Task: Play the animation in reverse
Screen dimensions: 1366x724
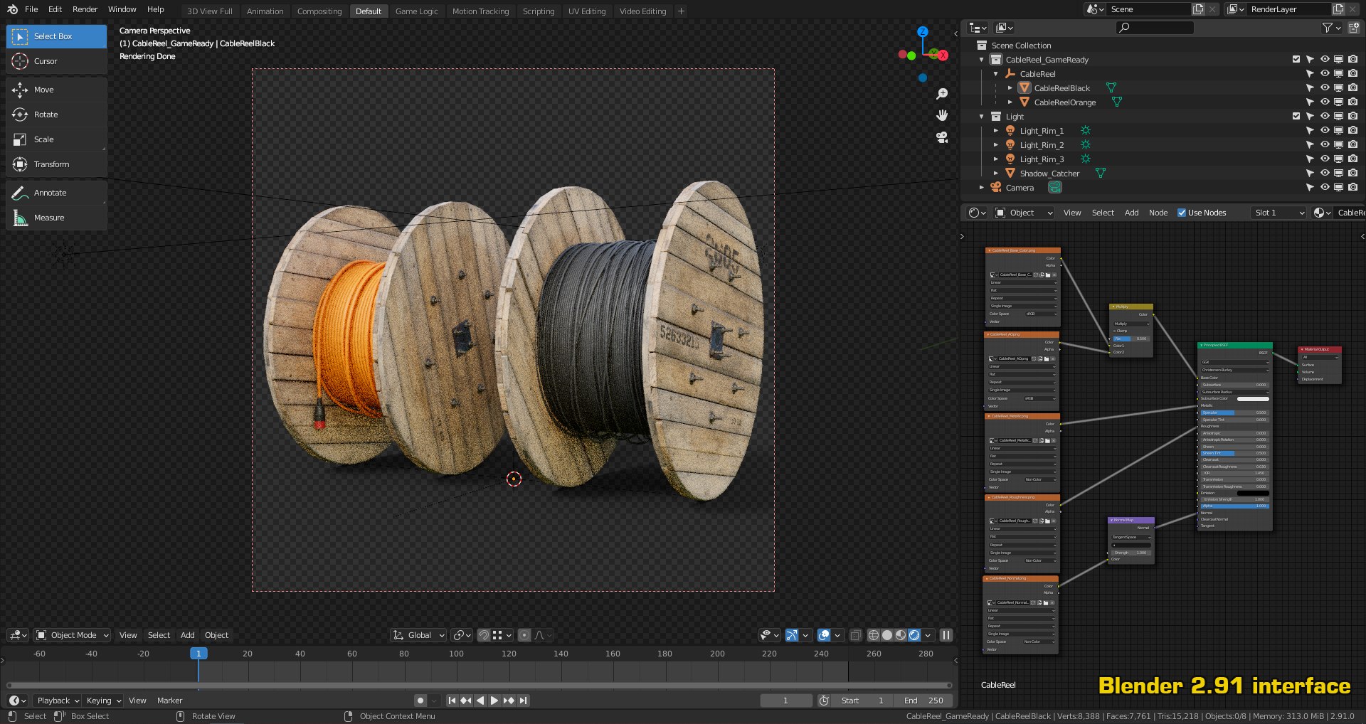Action: click(480, 701)
